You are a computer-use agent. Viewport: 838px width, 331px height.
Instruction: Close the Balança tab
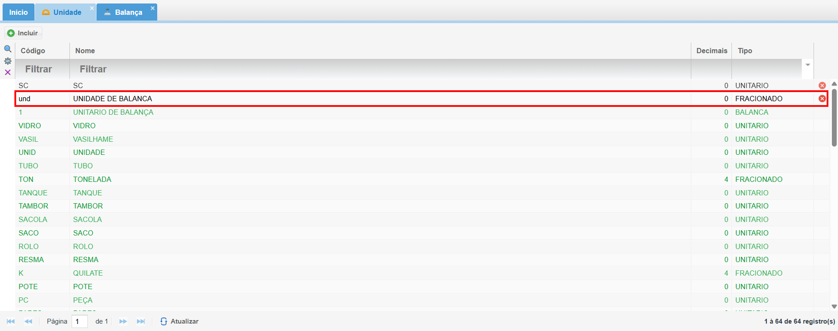(x=153, y=8)
